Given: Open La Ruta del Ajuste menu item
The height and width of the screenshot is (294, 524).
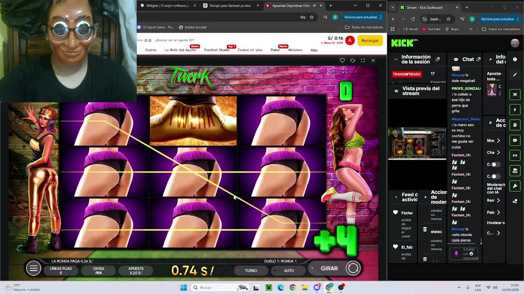Looking at the screenshot, I should [180, 50].
